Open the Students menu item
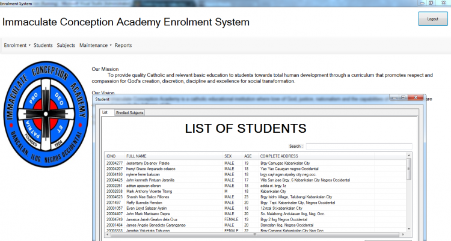The width and height of the screenshot is (451, 241). click(x=43, y=45)
